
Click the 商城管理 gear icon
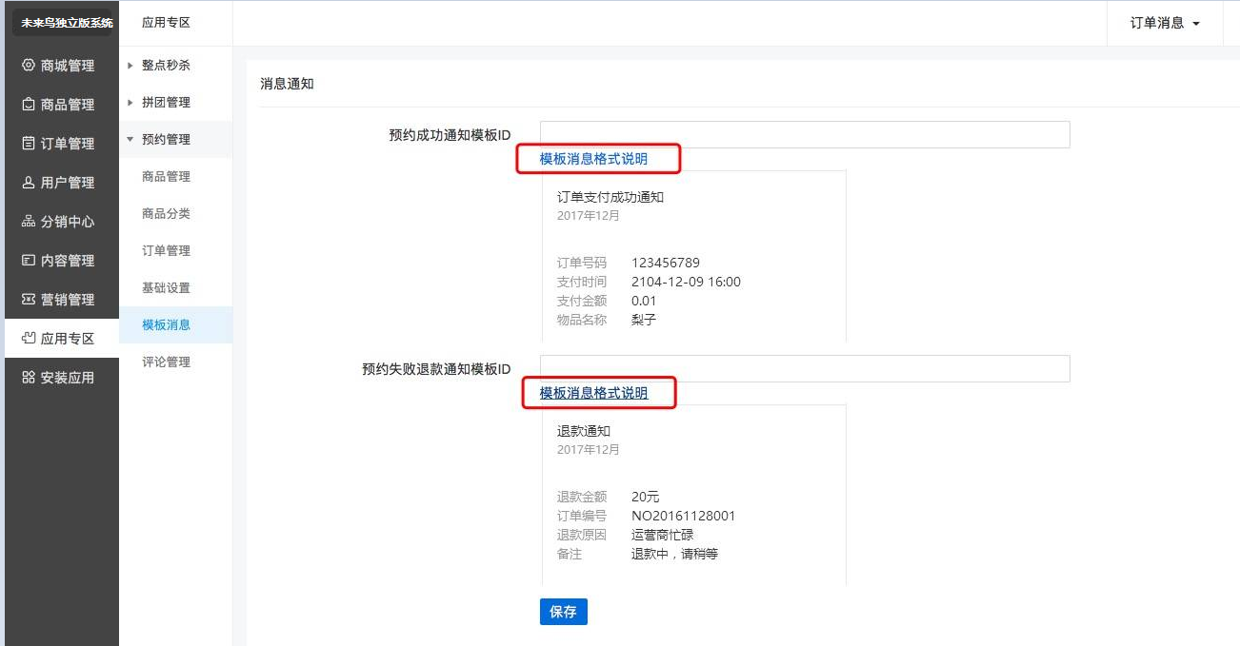point(29,66)
